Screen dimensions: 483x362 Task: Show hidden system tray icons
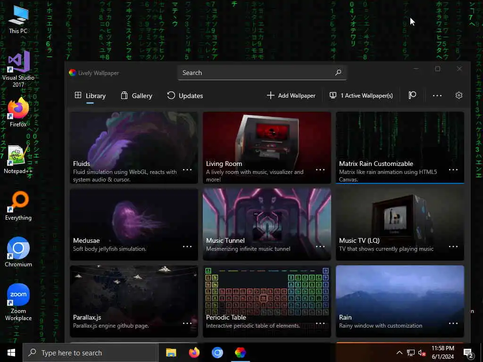pyautogui.click(x=399, y=353)
